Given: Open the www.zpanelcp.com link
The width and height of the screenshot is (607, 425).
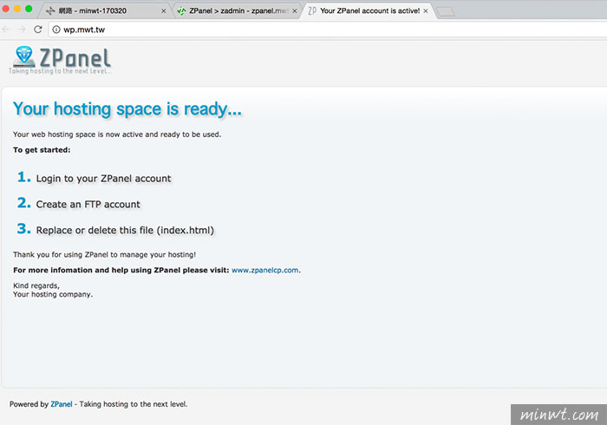Looking at the screenshot, I should pyautogui.click(x=265, y=270).
